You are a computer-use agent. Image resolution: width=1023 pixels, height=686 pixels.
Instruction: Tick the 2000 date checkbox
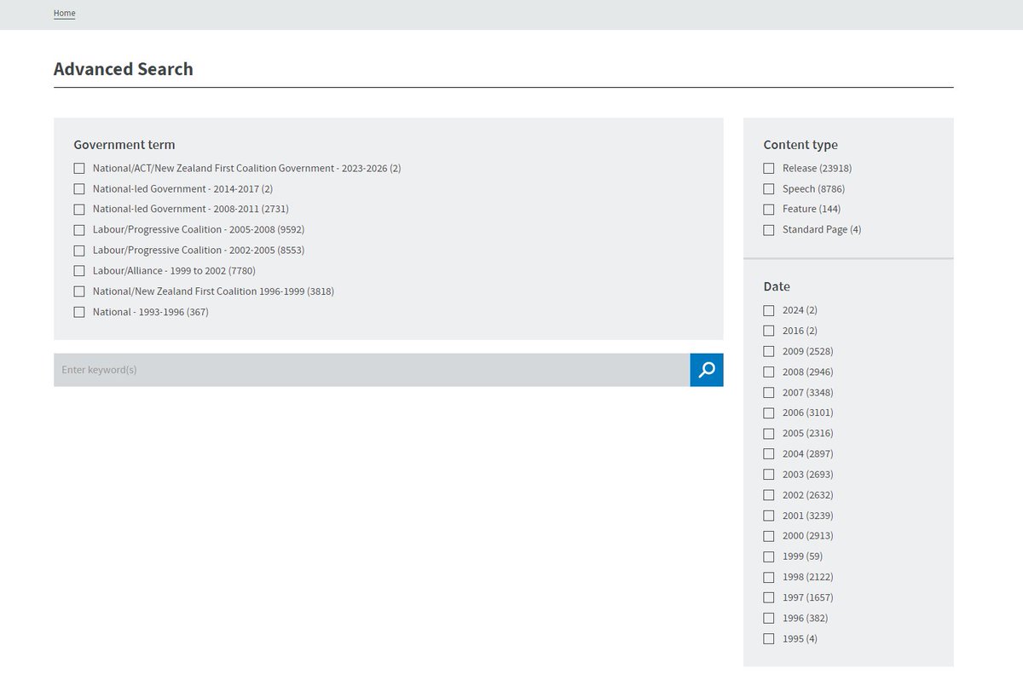pos(769,536)
